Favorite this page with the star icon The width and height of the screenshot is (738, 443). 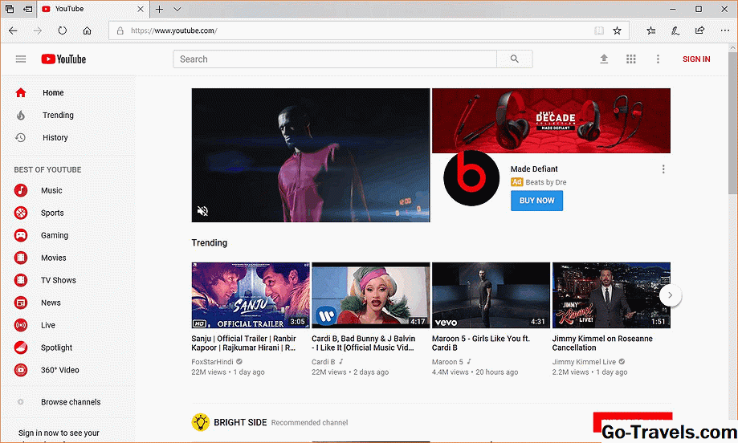tap(617, 30)
